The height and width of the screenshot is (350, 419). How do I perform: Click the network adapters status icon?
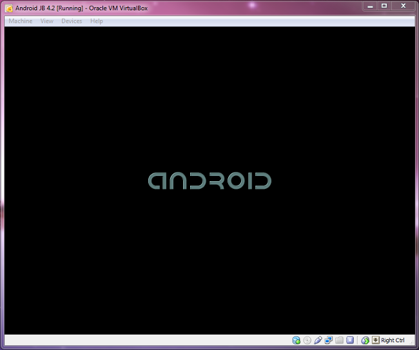click(328, 340)
